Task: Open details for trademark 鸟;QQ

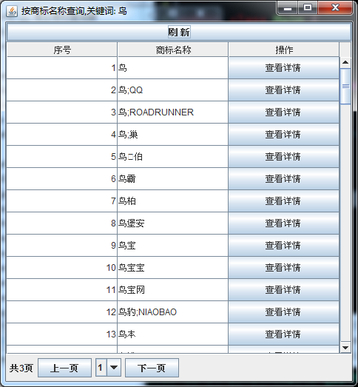Action: (284, 90)
